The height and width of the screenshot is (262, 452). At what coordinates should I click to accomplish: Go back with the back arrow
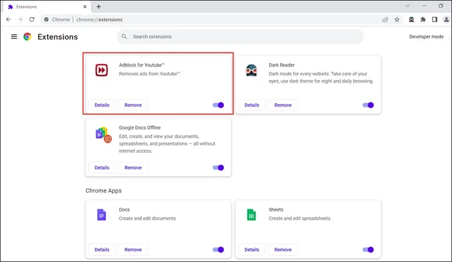pos(8,19)
